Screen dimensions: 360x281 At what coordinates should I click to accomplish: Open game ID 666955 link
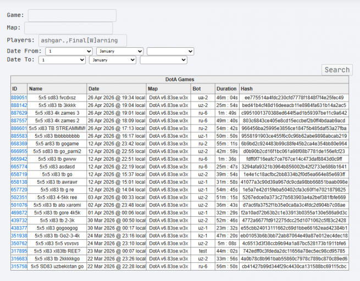click(19, 151)
